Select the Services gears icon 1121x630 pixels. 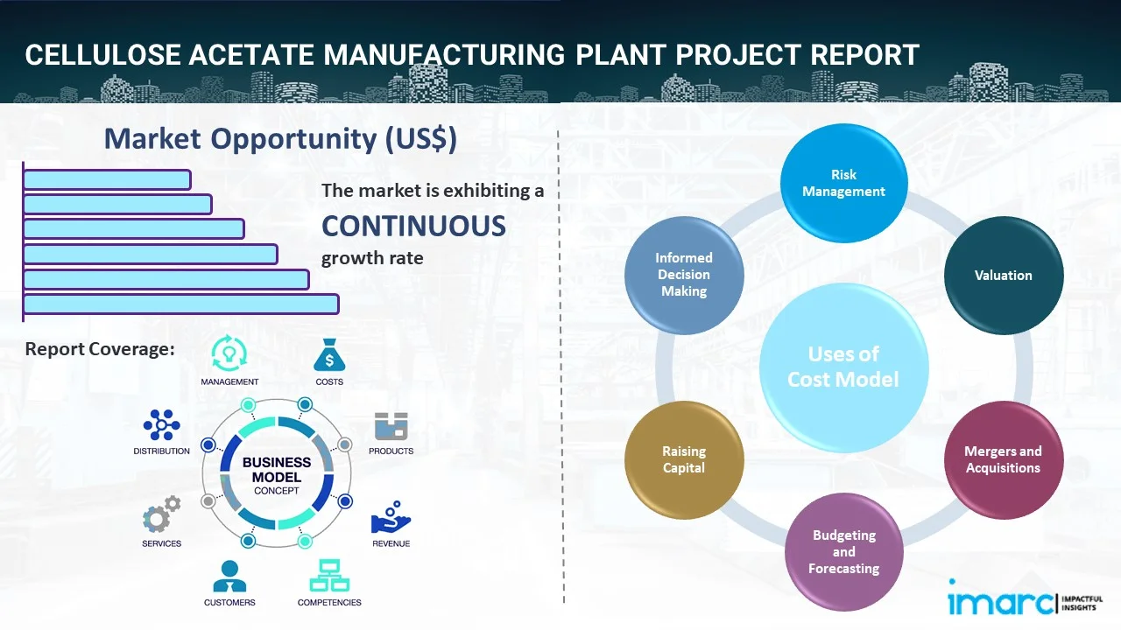161,515
